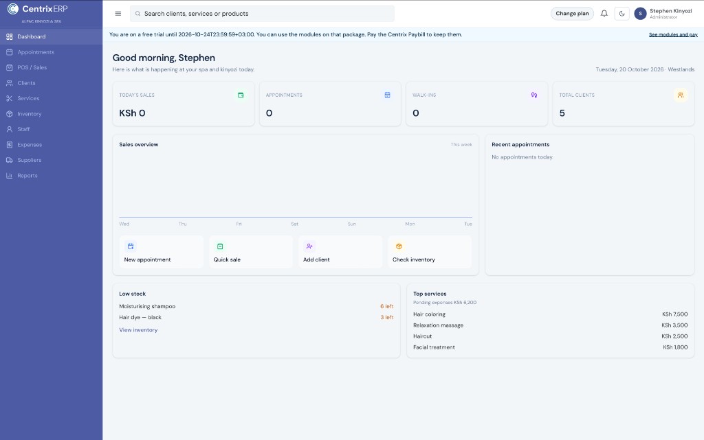Click the user avatar circle with S
704x440 pixels.
[x=640, y=14]
